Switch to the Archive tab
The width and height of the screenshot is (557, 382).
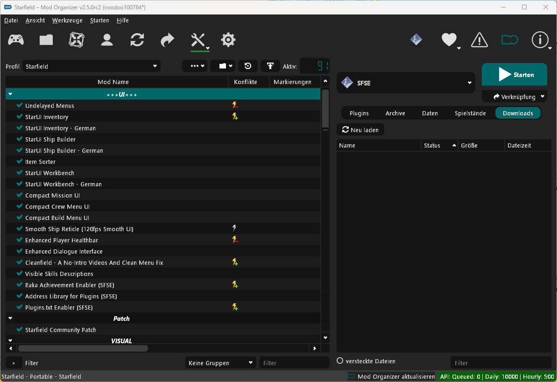pos(395,113)
